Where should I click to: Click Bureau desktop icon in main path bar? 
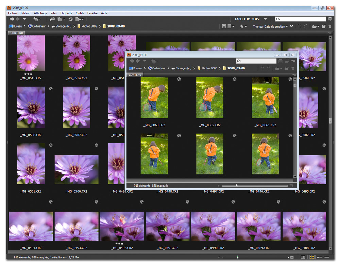[11, 26]
